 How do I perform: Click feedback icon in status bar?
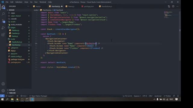174,96
